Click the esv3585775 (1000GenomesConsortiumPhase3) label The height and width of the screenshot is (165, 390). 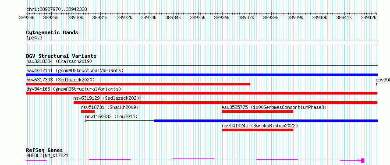[274, 107]
